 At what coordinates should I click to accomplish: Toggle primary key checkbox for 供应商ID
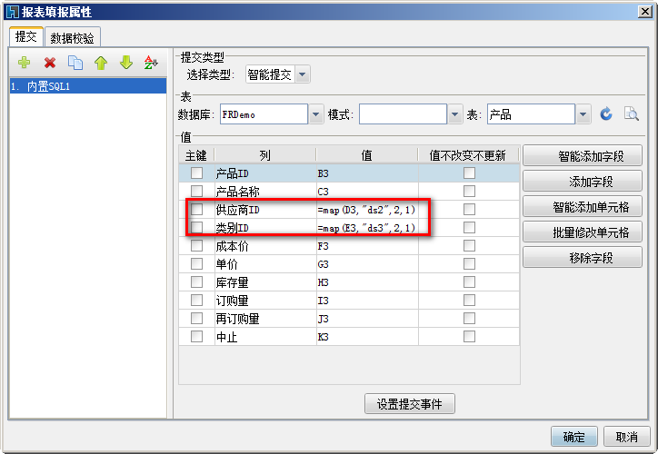click(196, 209)
